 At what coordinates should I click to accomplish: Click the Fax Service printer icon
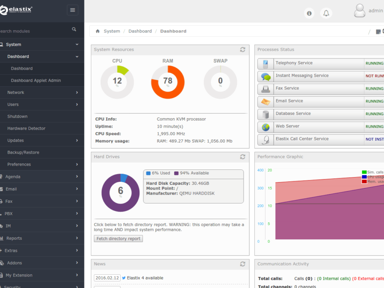pyautogui.click(x=266, y=89)
